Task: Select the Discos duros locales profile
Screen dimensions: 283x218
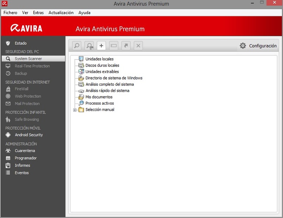Action: (x=102, y=65)
